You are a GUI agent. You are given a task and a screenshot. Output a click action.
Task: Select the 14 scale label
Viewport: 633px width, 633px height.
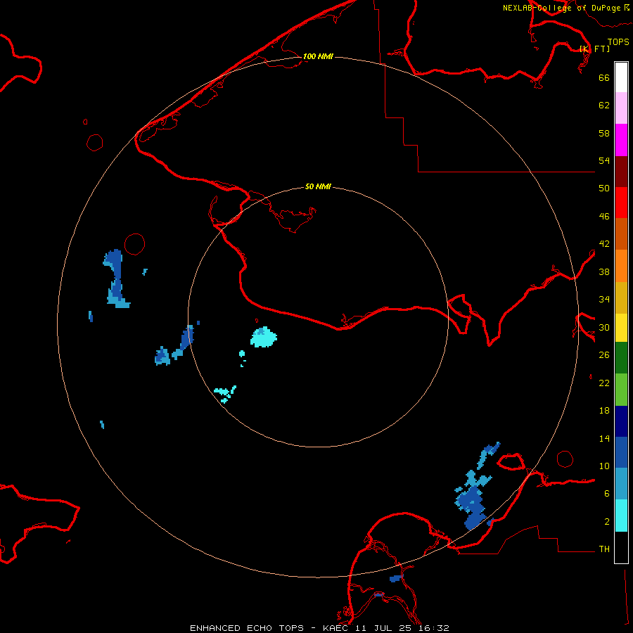coord(604,438)
